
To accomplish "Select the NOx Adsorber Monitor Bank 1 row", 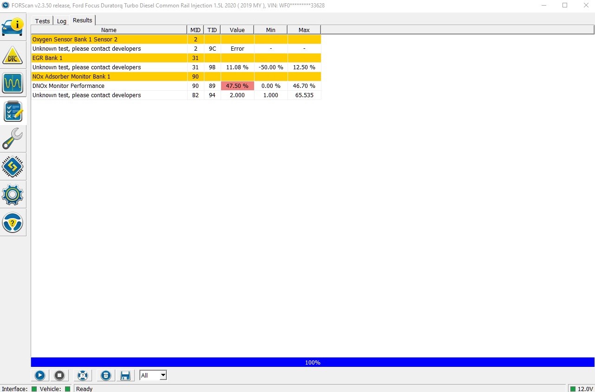I will [109, 77].
